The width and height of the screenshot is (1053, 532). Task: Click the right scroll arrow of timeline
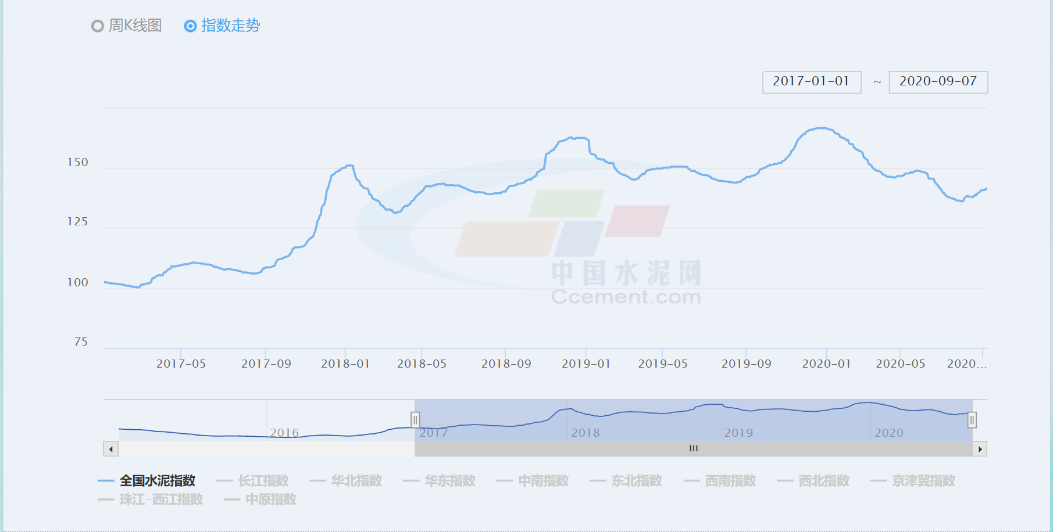980,449
